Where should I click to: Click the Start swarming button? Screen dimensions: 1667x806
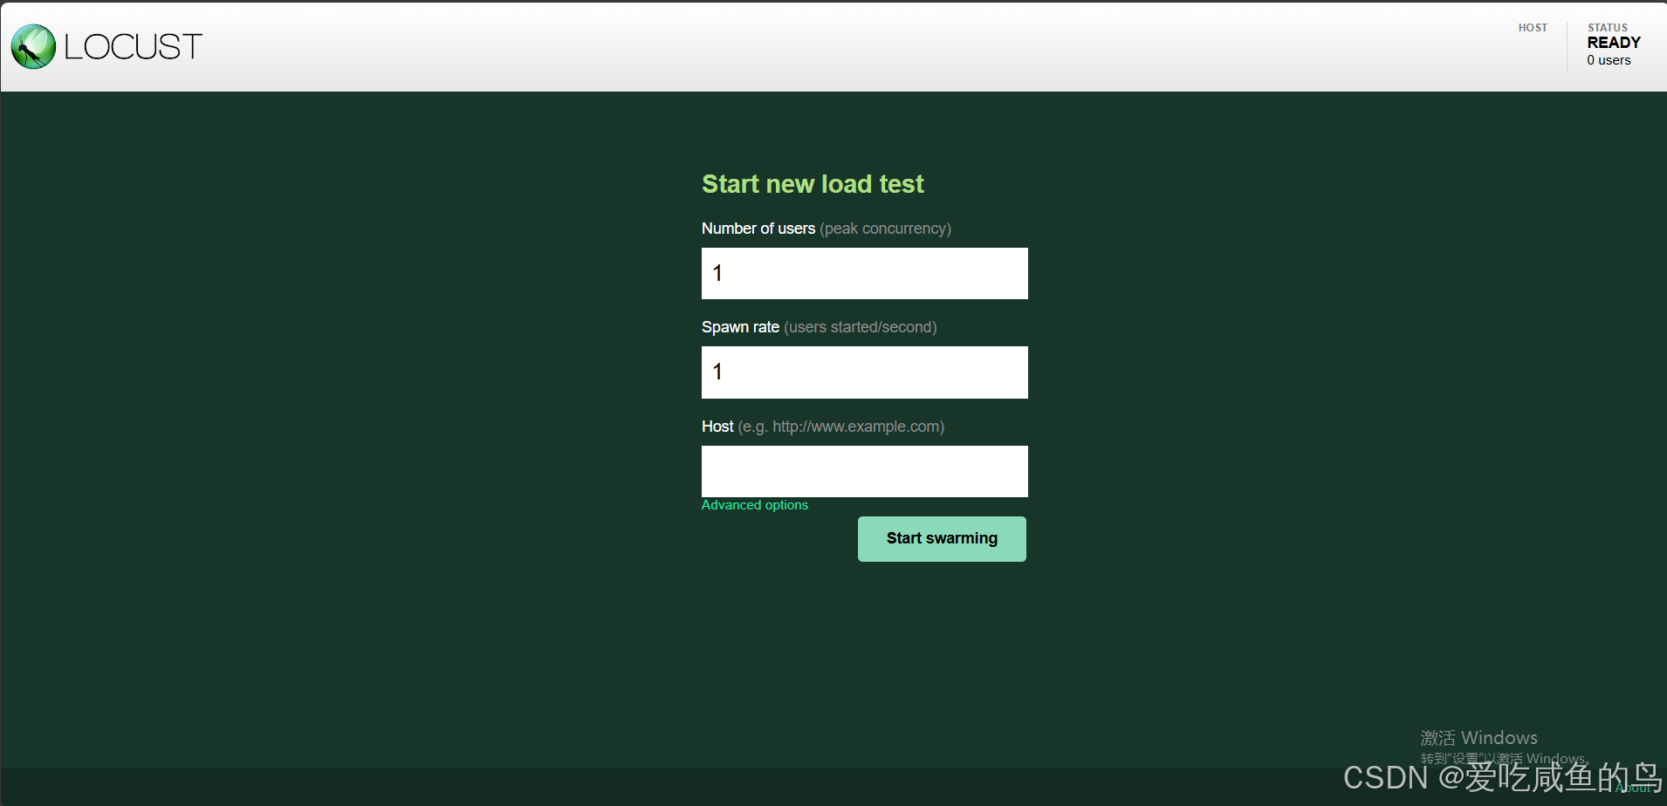942,539
